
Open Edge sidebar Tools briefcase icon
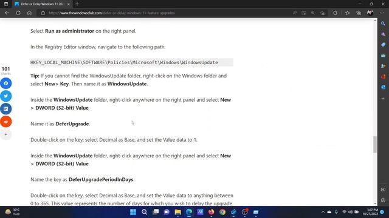point(383,55)
